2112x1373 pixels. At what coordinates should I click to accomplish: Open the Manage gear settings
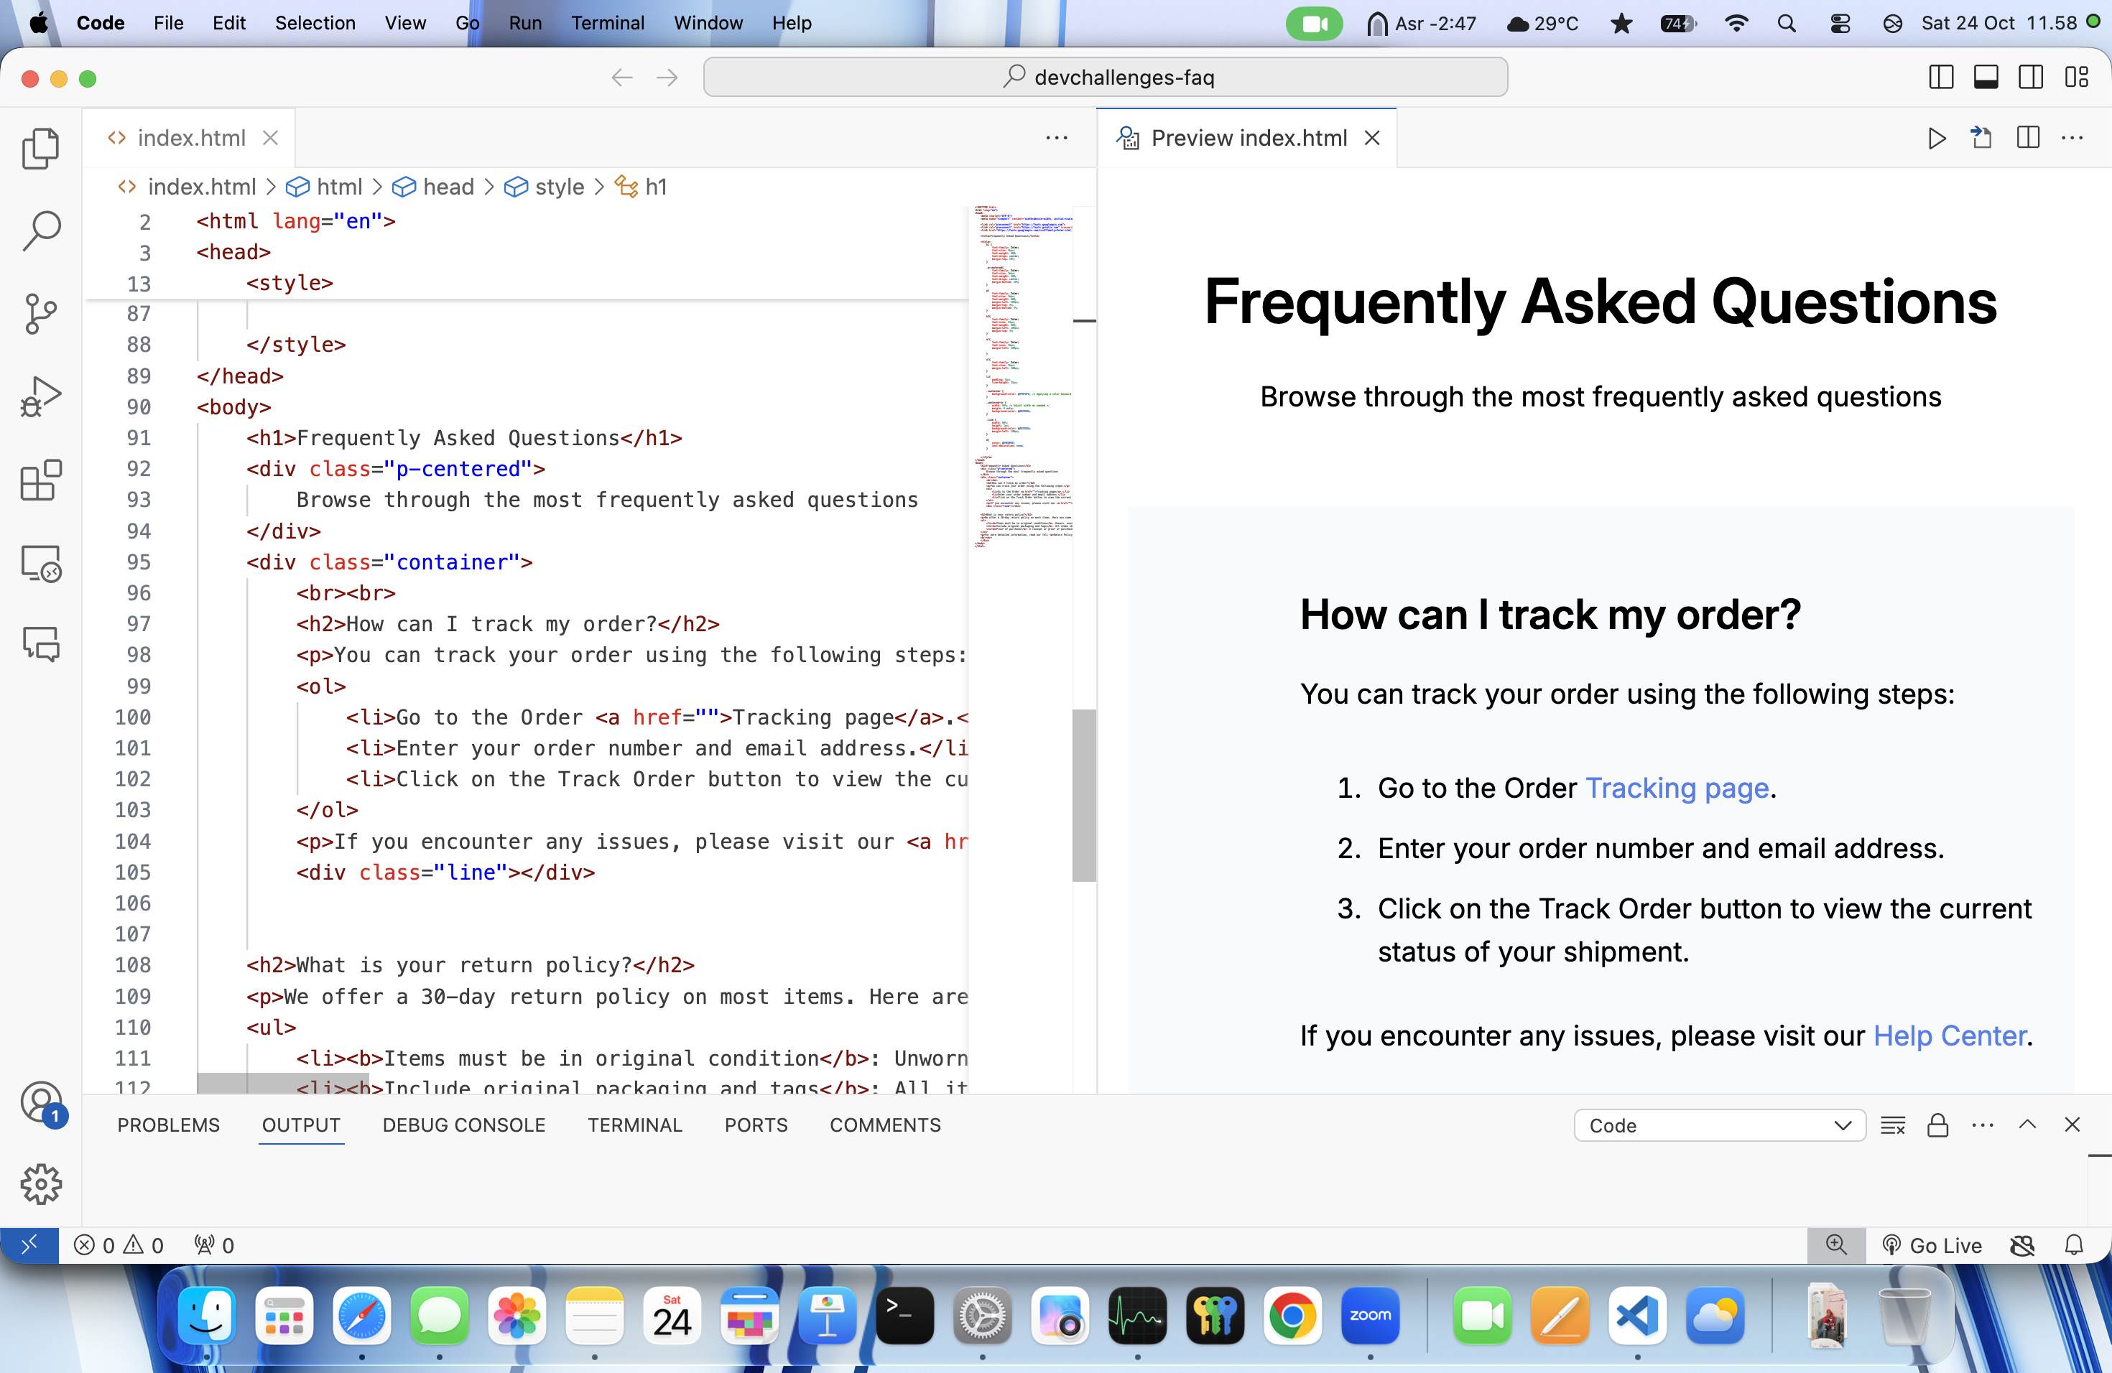pyautogui.click(x=41, y=1184)
